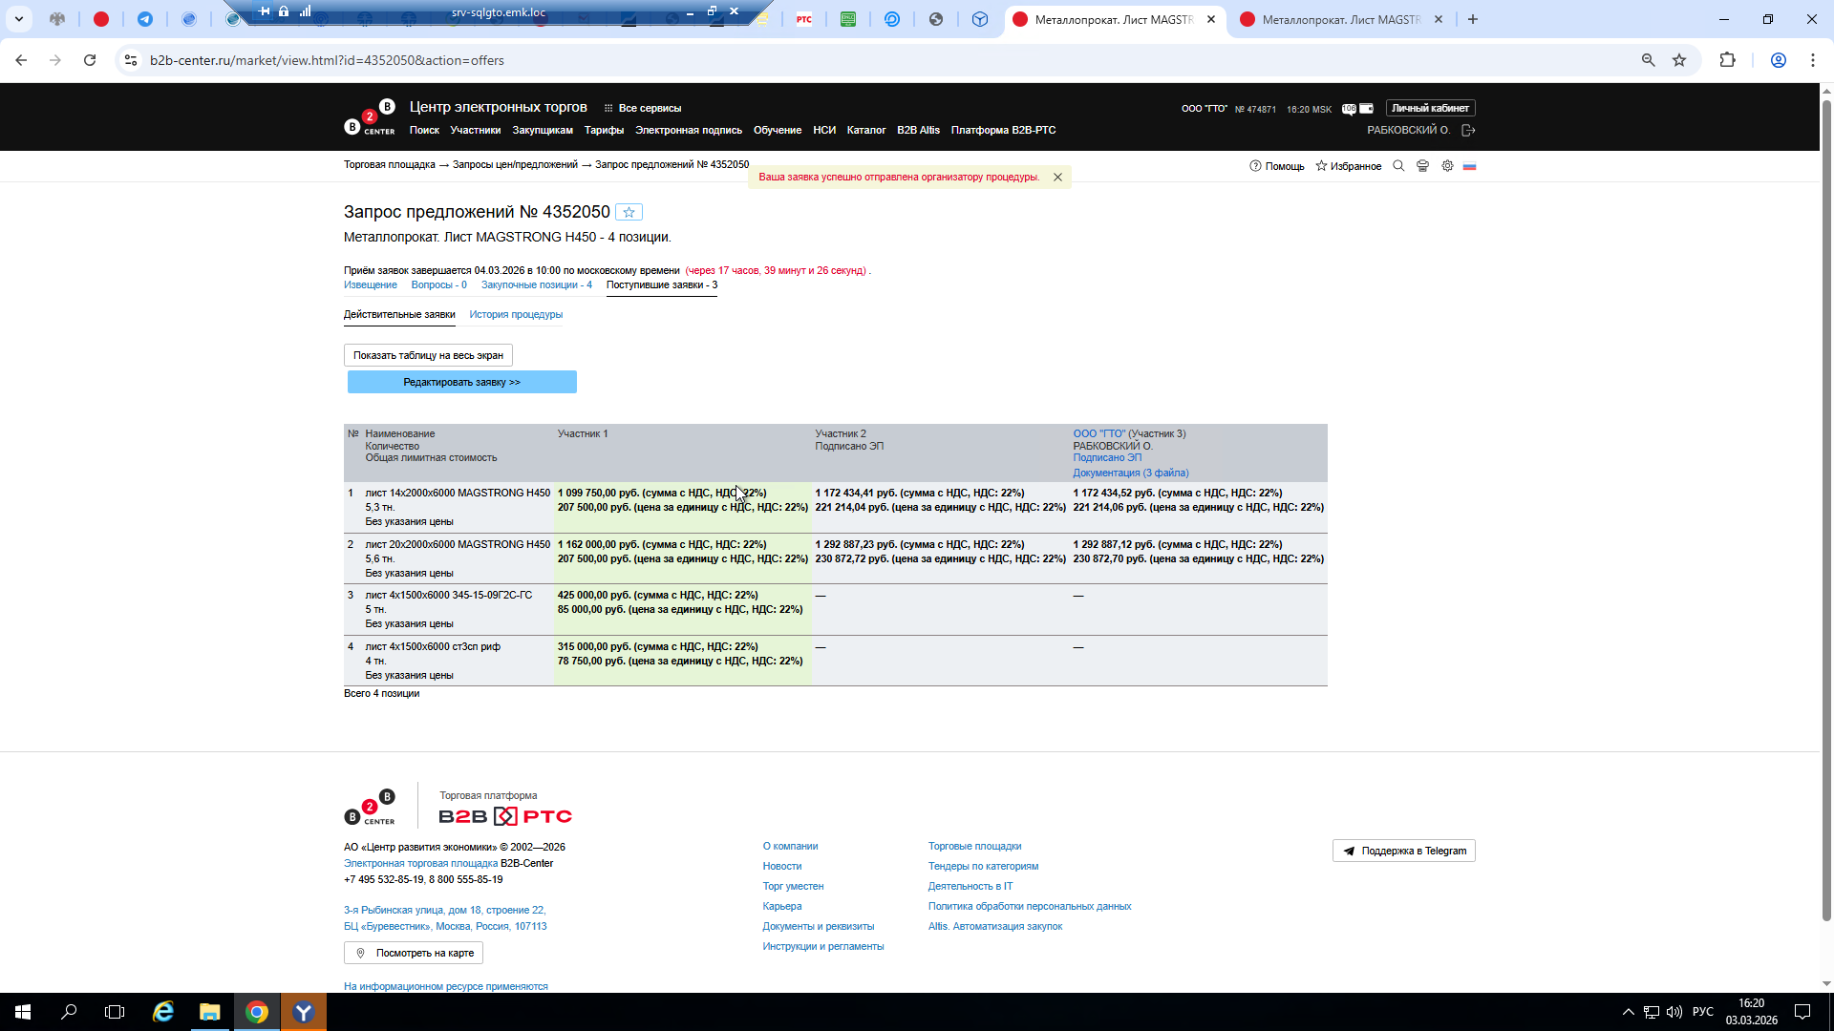Switch language via Russian flag icon

(x=1469, y=166)
